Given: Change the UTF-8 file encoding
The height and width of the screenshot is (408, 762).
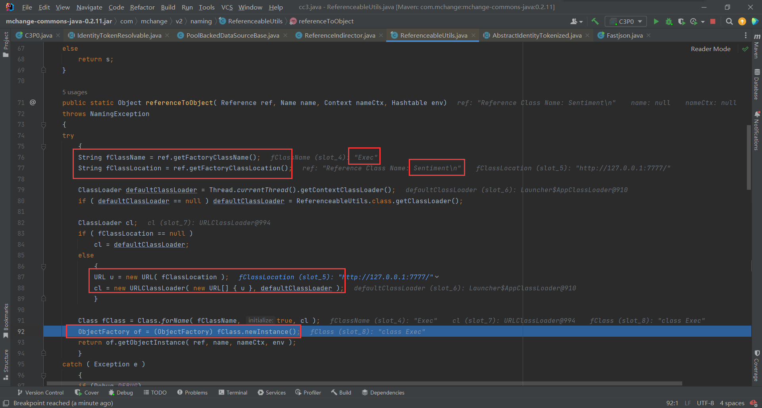Looking at the screenshot, I should pyautogui.click(x=705, y=403).
